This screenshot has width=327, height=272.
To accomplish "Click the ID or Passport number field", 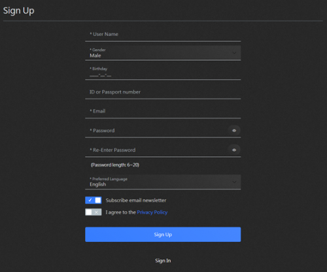I will tap(163, 92).
